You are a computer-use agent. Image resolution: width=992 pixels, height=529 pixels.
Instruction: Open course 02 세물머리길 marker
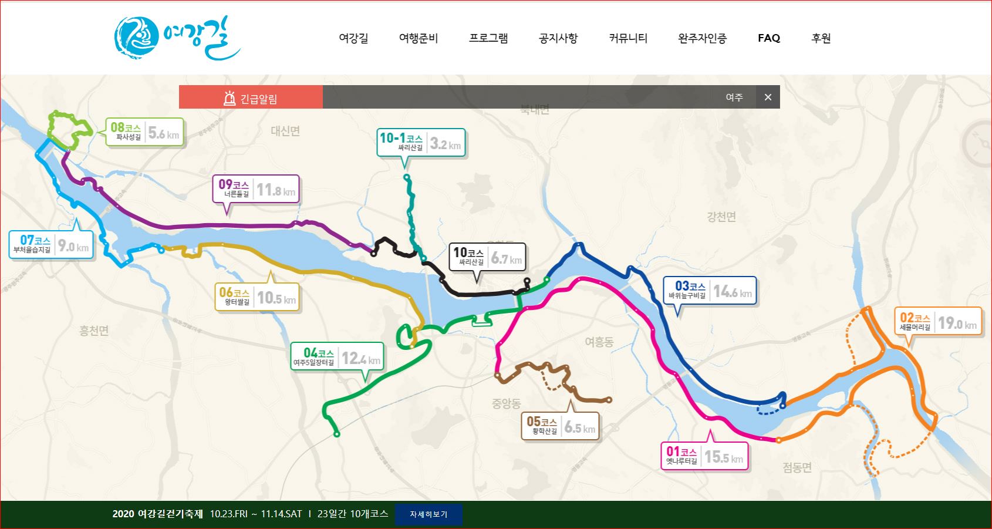coord(937,321)
